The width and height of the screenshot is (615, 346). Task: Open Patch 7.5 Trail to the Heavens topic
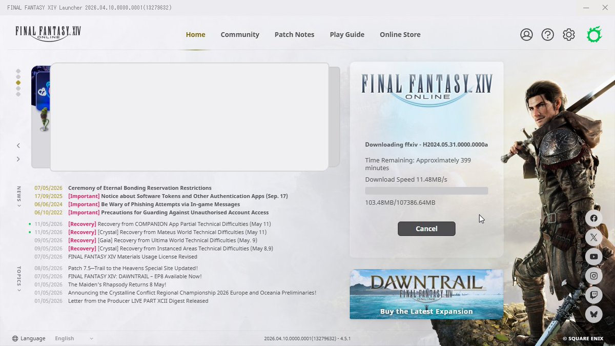click(x=133, y=268)
